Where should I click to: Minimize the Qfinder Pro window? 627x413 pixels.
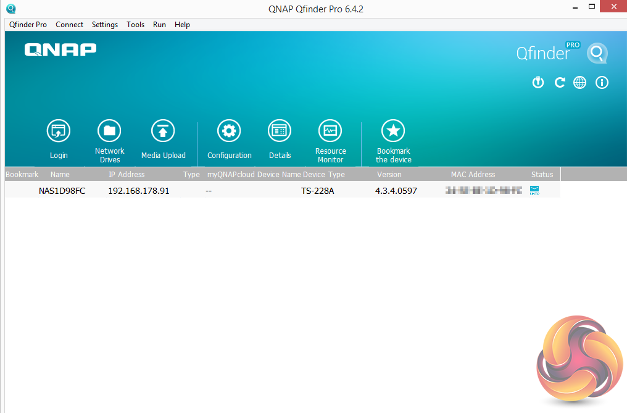point(575,7)
